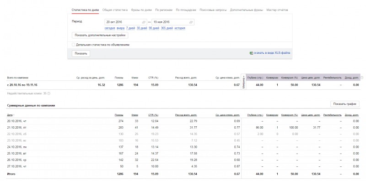This screenshot has height=181, width=366.
Task: Collapse the vertical Метрика panel tab
Action: pyautogui.click(x=243, y=82)
